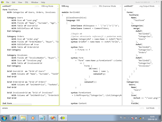Click the Intellipad logo icon in the title bar
162x122 pixels.
(x=3, y=2)
